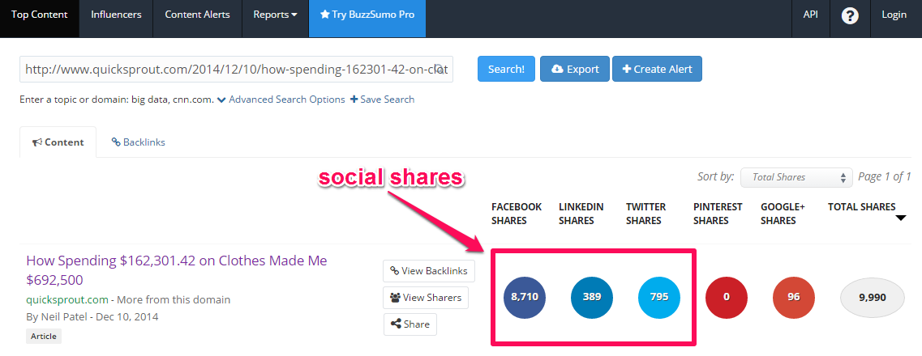Viewport: 922px width, 356px height.
Task: Open the Sort by Total Shares dropdown
Action: pyautogui.click(x=796, y=177)
